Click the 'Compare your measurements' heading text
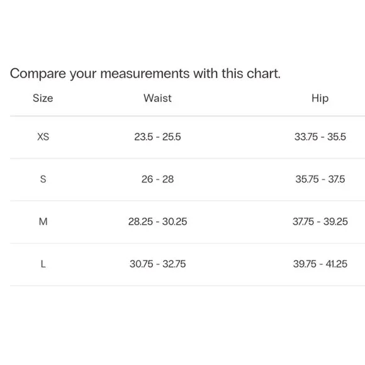365x365 pixels. tap(145, 74)
